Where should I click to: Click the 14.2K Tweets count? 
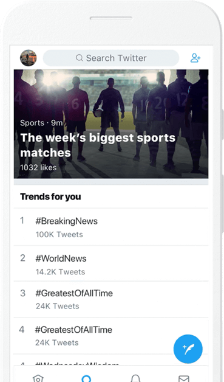click(60, 272)
